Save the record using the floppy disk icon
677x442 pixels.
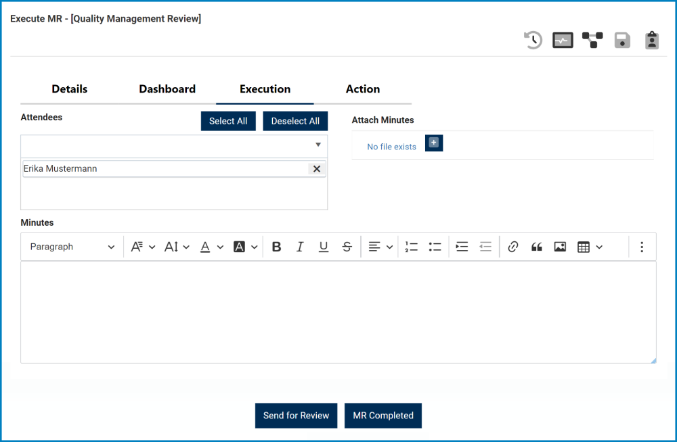(x=622, y=40)
